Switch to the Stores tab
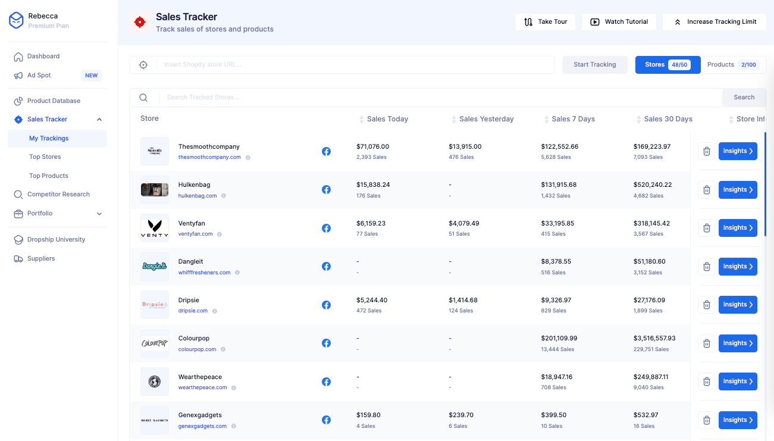Screen dimensions: 774x441 click(x=668, y=65)
